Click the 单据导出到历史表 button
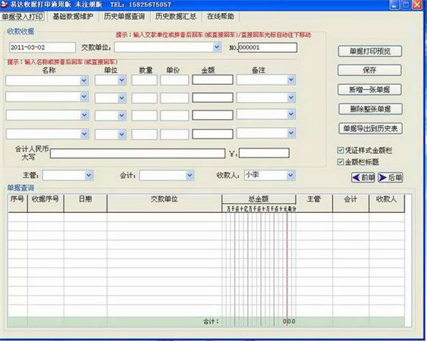 [370, 129]
